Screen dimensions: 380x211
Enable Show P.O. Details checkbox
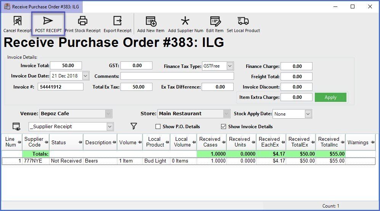158,127
